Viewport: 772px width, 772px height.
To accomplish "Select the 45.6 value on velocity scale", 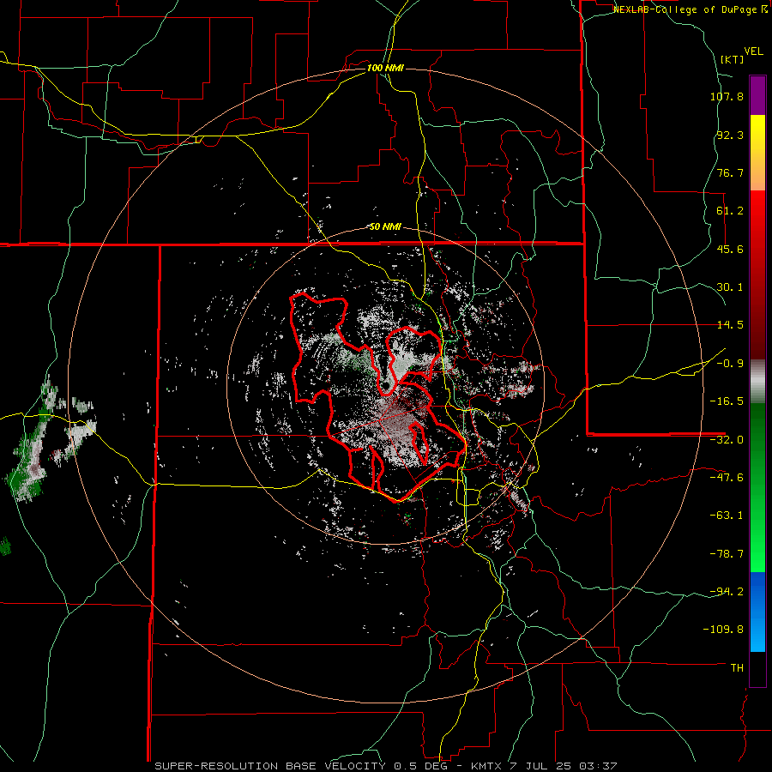I will pos(730,249).
